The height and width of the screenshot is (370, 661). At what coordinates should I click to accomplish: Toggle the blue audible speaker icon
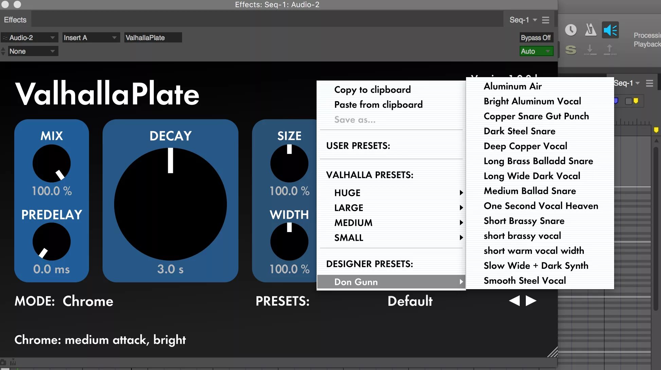(x=610, y=30)
